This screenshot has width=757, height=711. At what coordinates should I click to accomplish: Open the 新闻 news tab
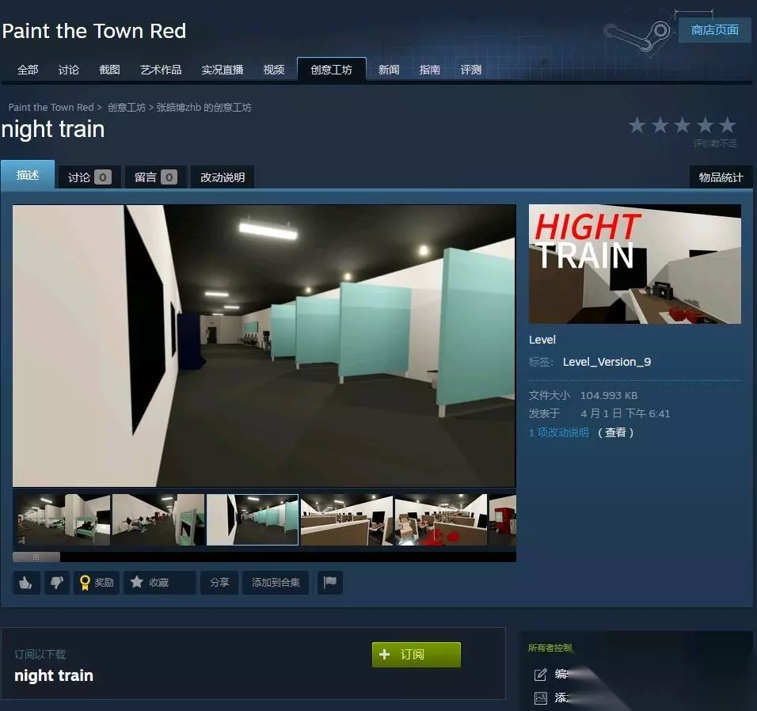[389, 70]
